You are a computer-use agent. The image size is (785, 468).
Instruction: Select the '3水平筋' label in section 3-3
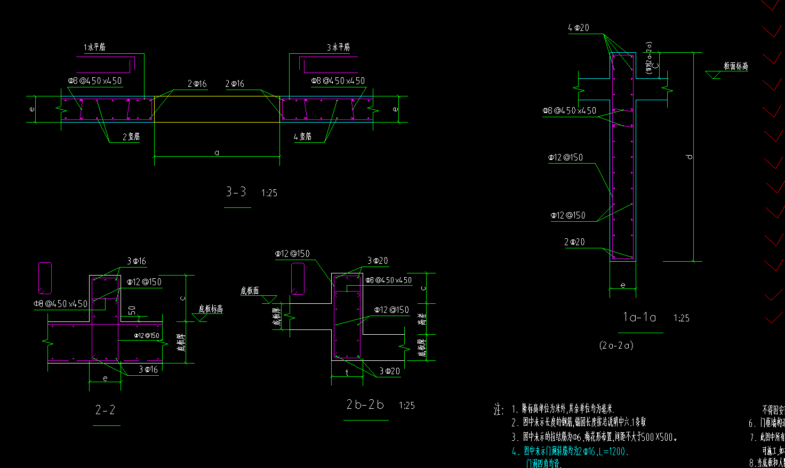click(x=339, y=47)
